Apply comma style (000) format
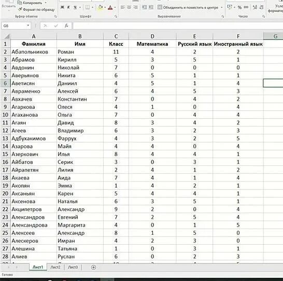The height and width of the screenshot is (281, 283). tap(246, 7)
